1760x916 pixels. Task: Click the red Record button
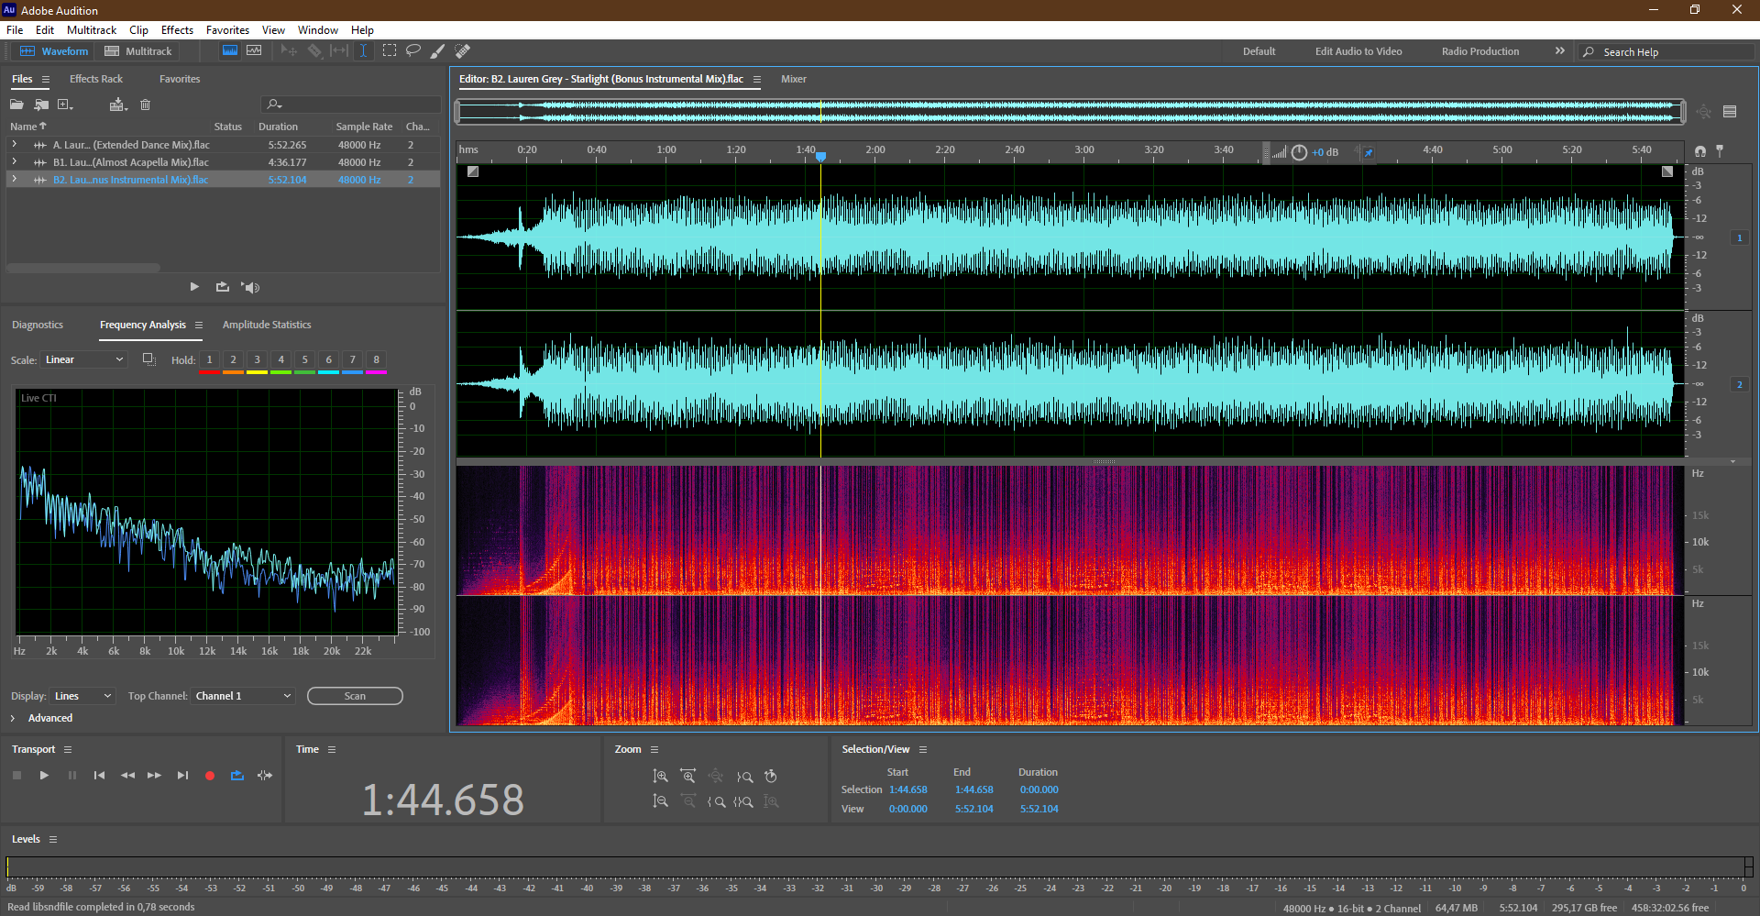coord(210,776)
